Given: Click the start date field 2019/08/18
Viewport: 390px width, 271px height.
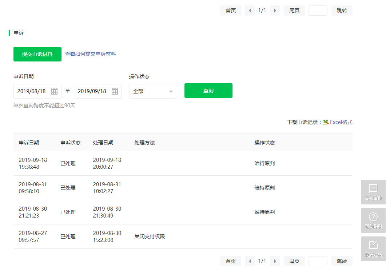Looking at the screenshot, I should (x=37, y=91).
